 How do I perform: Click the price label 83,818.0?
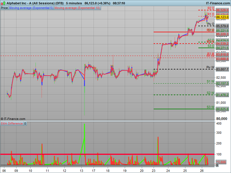tap(222, 54)
